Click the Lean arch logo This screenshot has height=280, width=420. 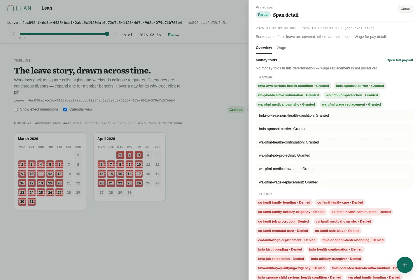(x=19, y=8)
